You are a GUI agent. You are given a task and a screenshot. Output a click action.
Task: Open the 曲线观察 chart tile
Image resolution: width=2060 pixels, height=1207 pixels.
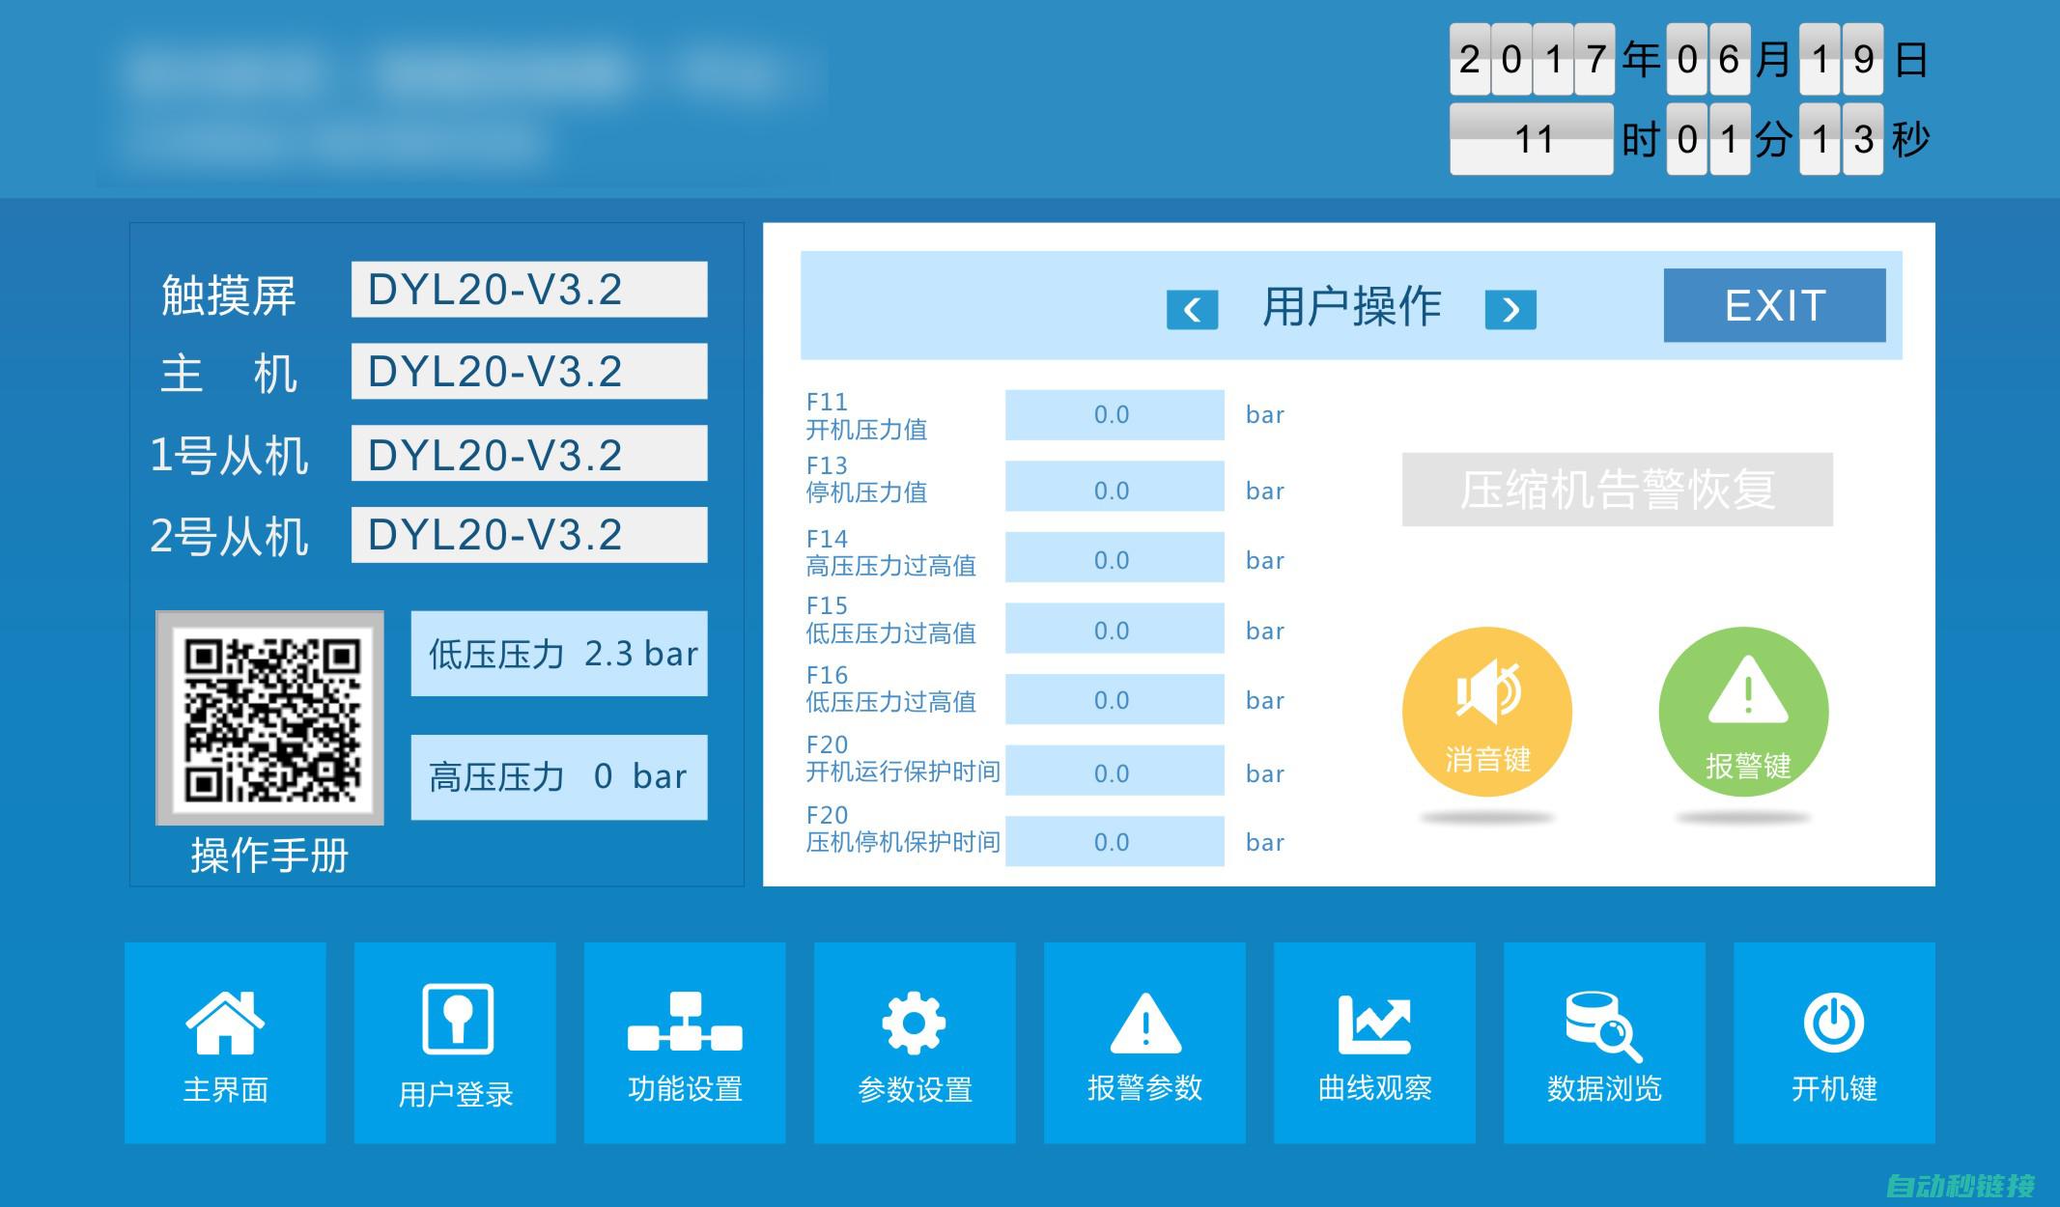coord(1374,1043)
